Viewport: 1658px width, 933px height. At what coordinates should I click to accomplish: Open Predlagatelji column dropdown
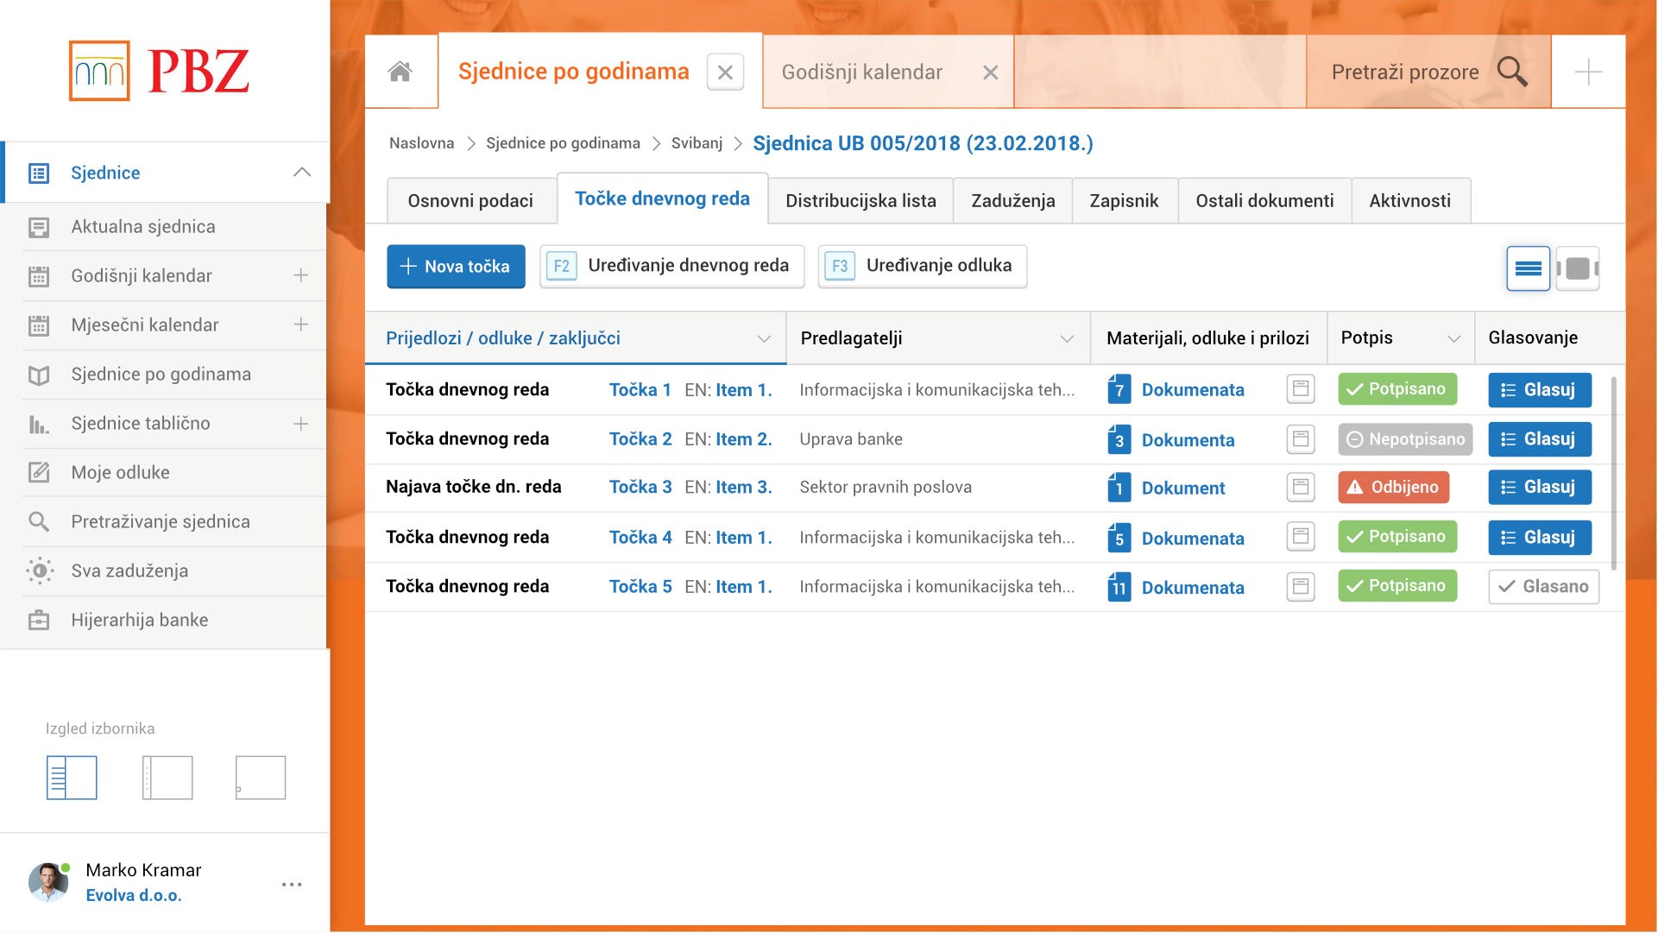tap(1067, 339)
